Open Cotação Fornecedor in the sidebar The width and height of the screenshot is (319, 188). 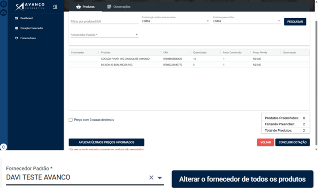click(x=32, y=28)
